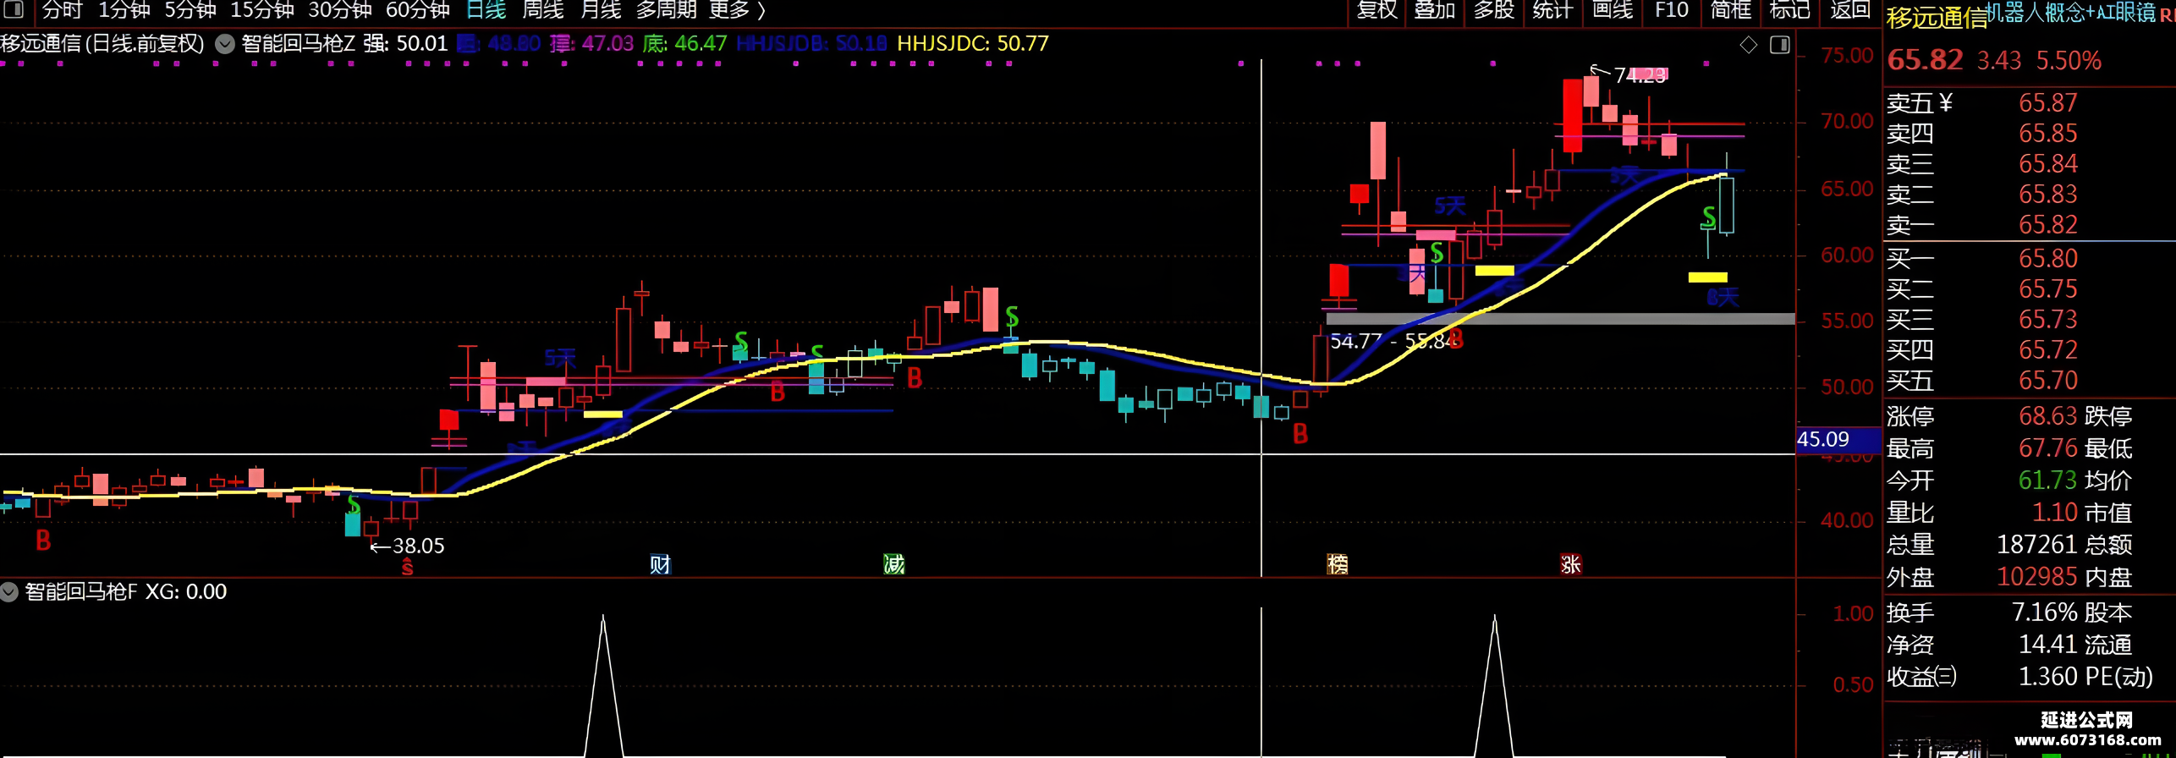Click the 返回 back button
This screenshot has height=758, width=2176.
pos(1850,10)
